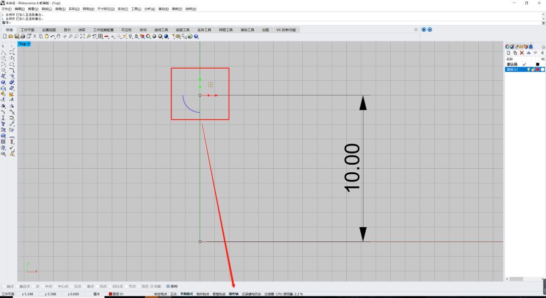Click 记录建构历史 in status bar

point(251,294)
